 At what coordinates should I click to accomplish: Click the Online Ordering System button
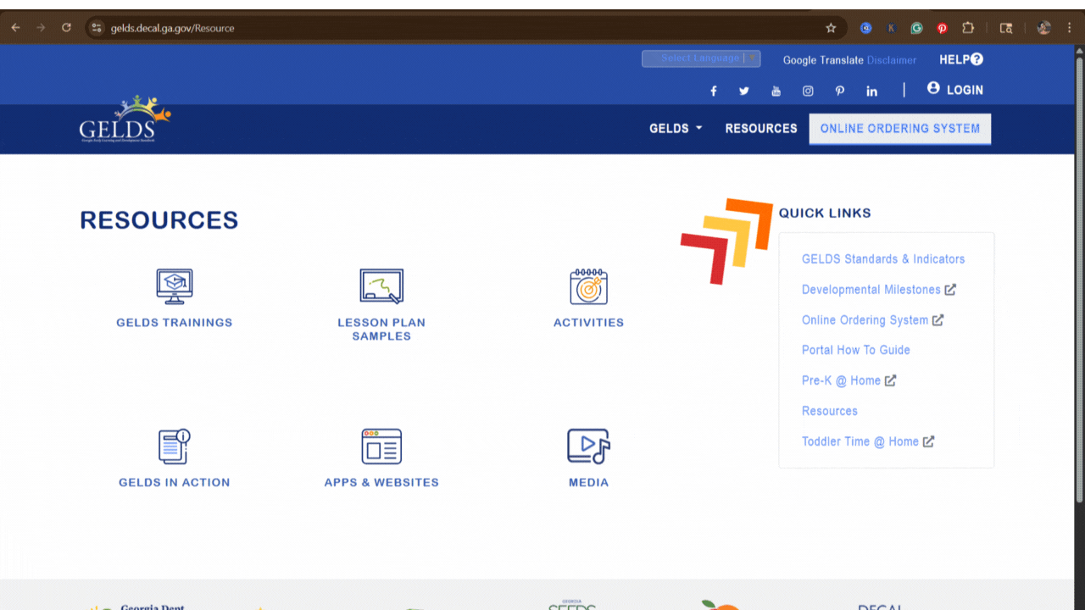[899, 129]
